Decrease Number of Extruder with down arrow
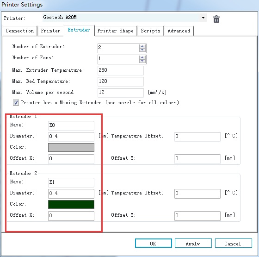 tap(142, 50)
